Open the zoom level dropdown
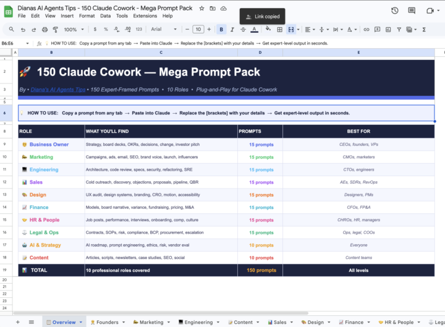 pyautogui.click(x=74, y=30)
